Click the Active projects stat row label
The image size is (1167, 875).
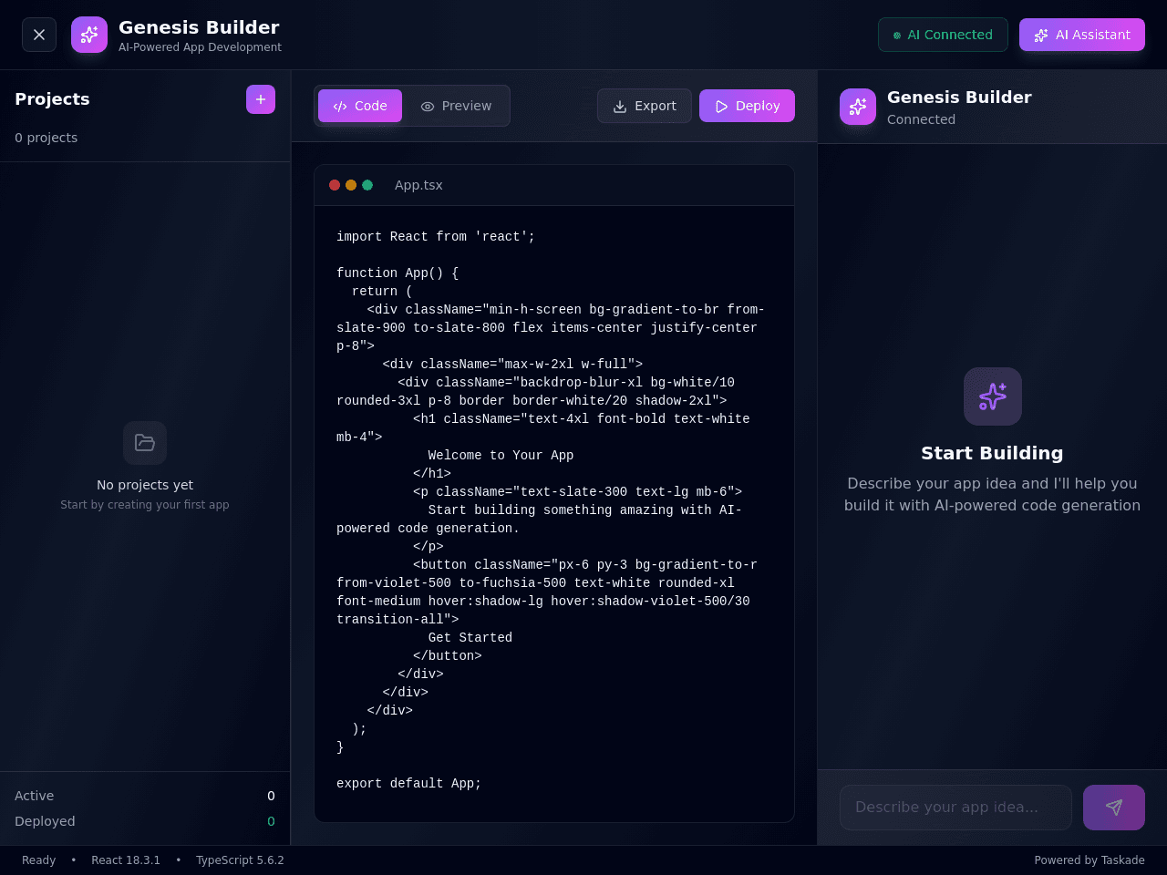(34, 796)
